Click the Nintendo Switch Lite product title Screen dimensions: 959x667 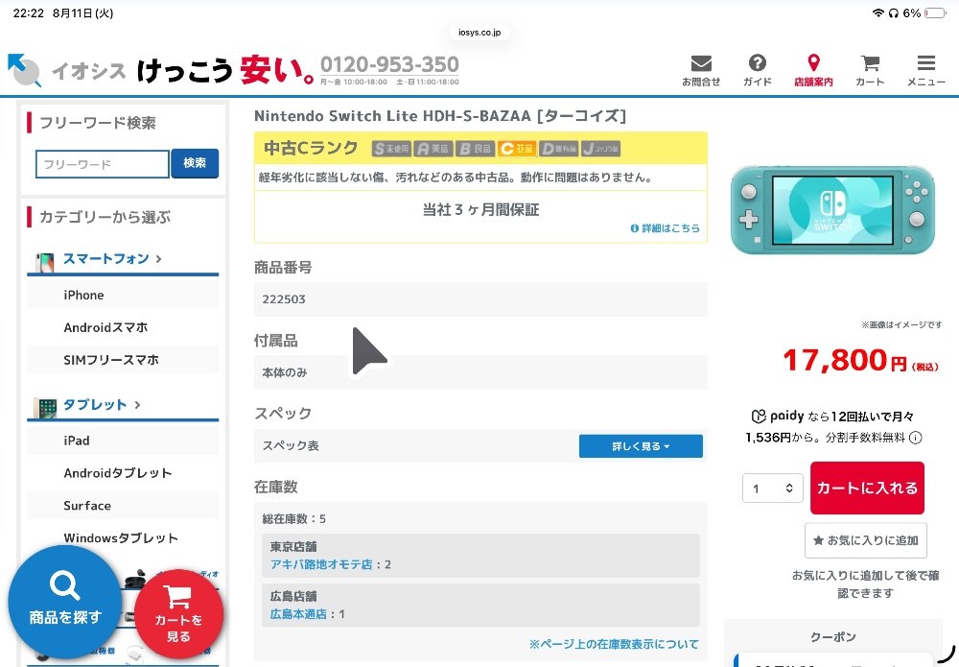click(x=440, y=116)
